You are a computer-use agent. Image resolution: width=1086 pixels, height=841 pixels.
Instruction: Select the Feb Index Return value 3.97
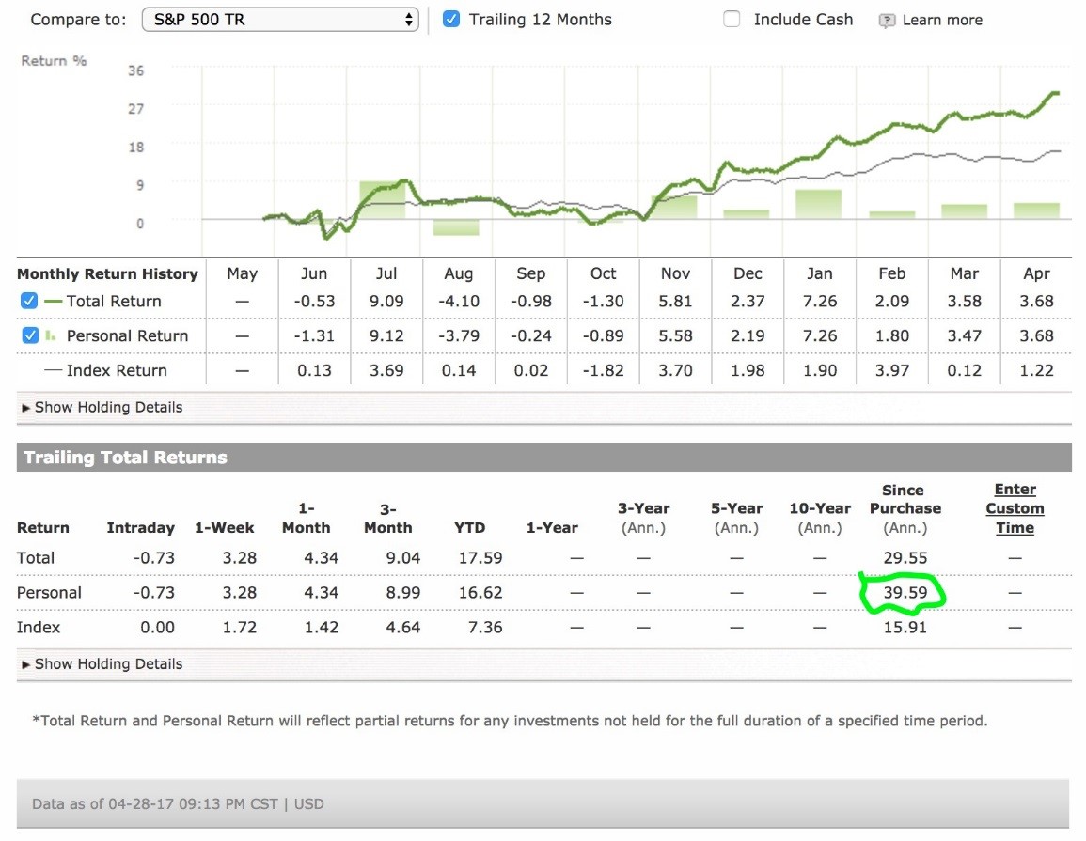(892, 370)
